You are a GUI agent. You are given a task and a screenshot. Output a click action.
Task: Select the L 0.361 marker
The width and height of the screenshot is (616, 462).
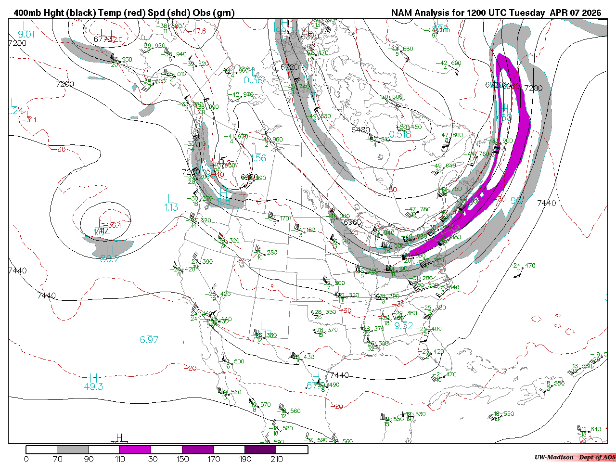pos(255,77)
